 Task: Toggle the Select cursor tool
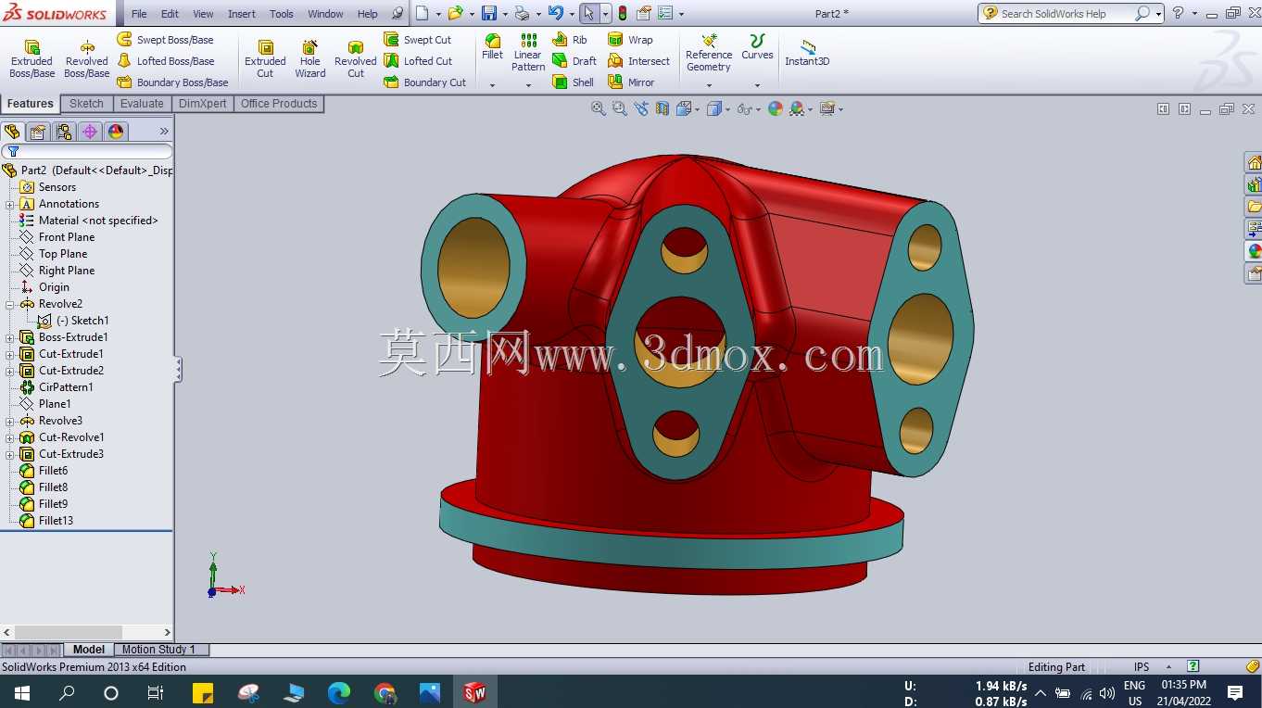coord(589,14)
